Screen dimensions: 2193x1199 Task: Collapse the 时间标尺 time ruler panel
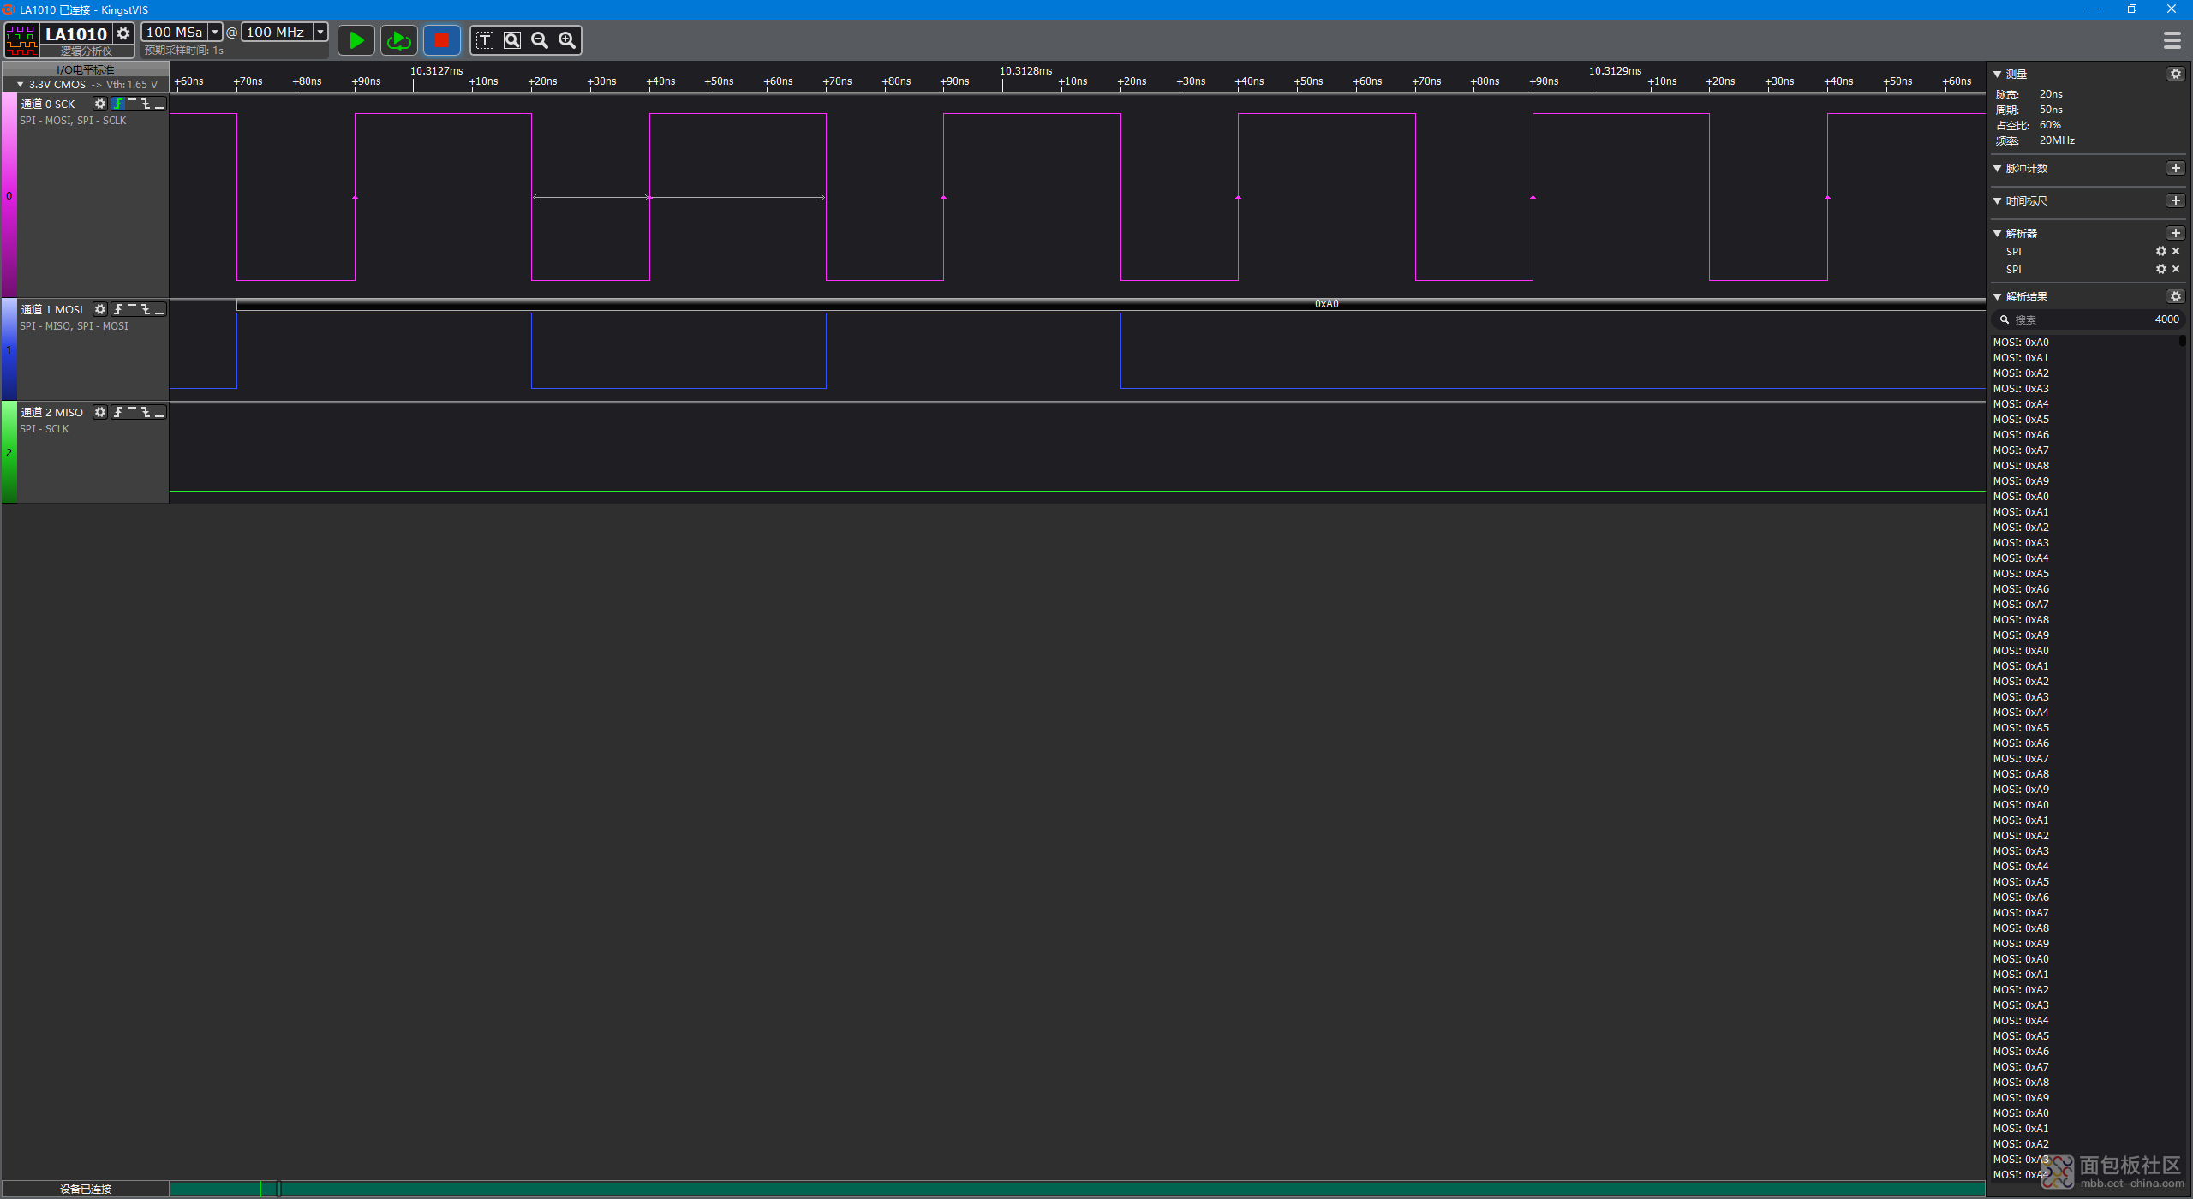click(1998, 201)
